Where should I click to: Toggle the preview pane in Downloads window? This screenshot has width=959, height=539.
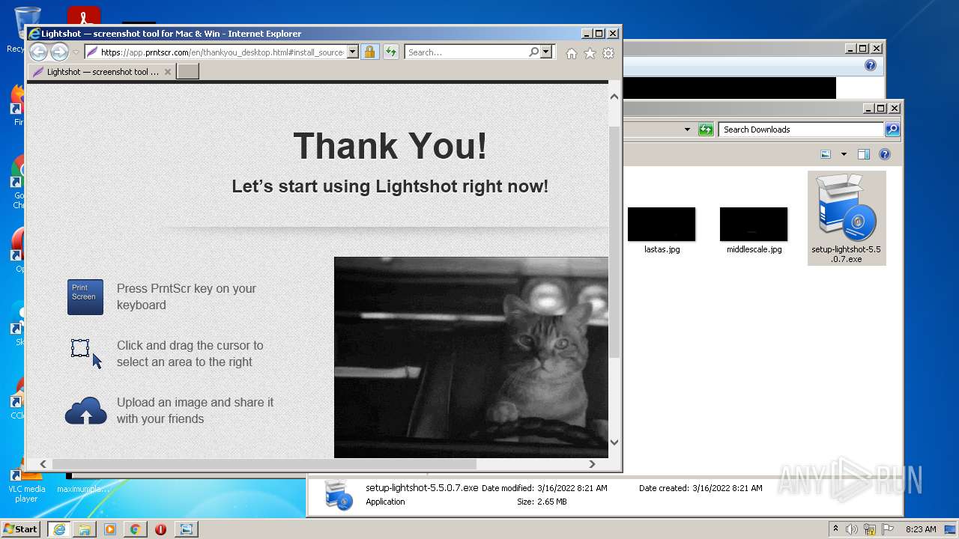[x=864, y=154]
